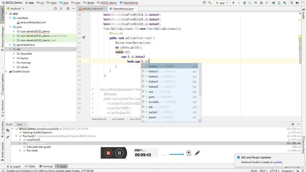Choose button5 from autocomplete list
This screenshot has height=172, width=306.
click(x=169, y=82)
